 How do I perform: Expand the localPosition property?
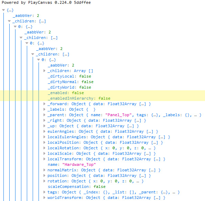click(x=44, y=142)
